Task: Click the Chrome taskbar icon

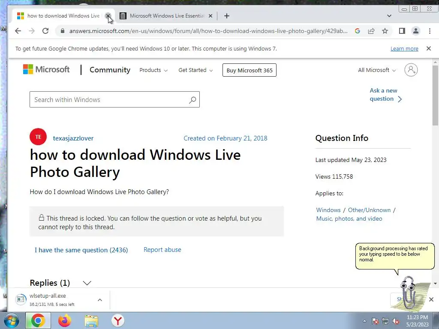Action: 38,321
